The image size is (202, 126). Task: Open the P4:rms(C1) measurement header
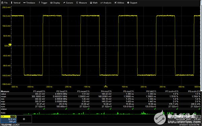pos(106,91)
